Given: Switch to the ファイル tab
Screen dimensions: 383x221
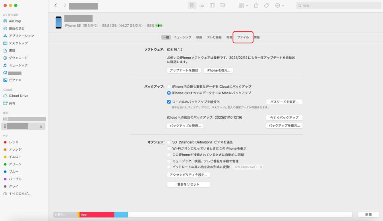Looking at the screenshot, I should pos(243,37).
